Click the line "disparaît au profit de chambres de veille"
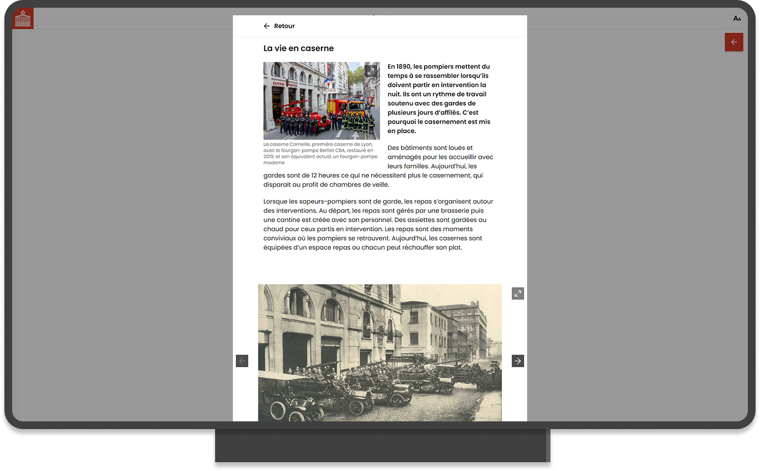Image resolution: width=760 pixels, height=471 pixels. pos(326,185)
